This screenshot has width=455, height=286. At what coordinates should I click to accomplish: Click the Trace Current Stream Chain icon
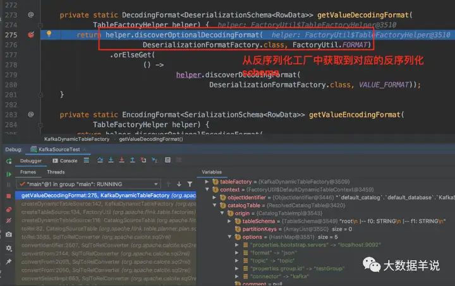point(179,160)
